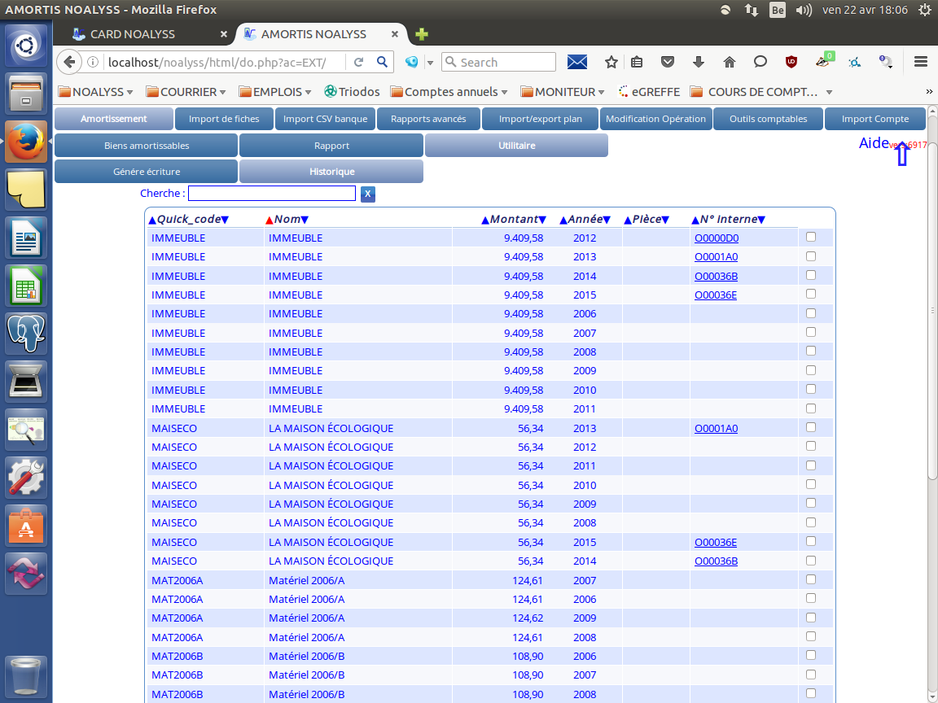Click the Firefox home toolbar icon

(x=730, y=62)
